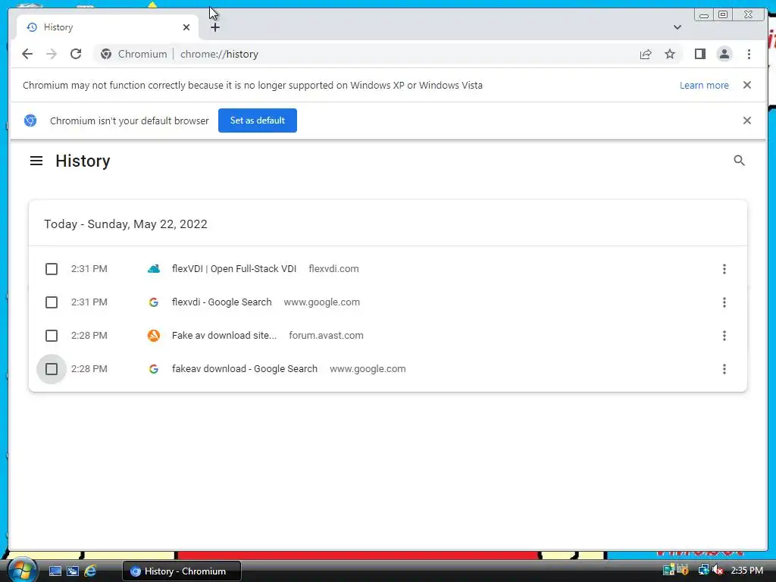This screenshot has width=776, height=582.
Task: Open fakeav download - Google Search link
Action: click(245, 369)
